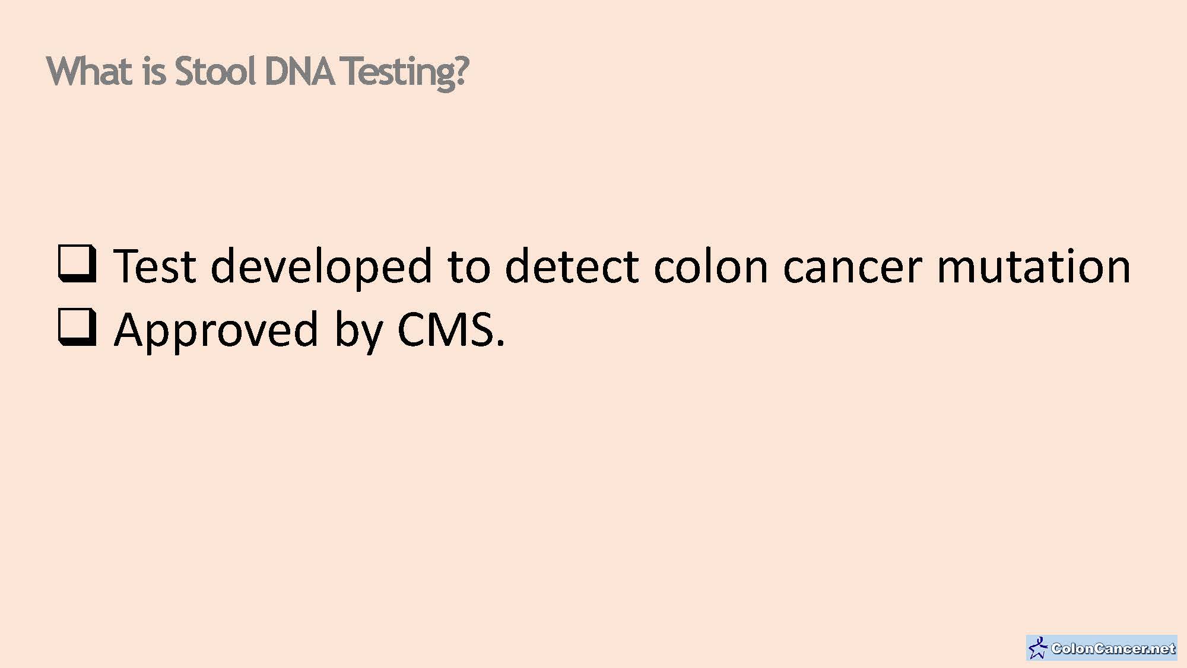Click the word "detect" in the first bullet
Image resolution: width=1187 pixels, height=668 pixels.
(x=571, y=266)
